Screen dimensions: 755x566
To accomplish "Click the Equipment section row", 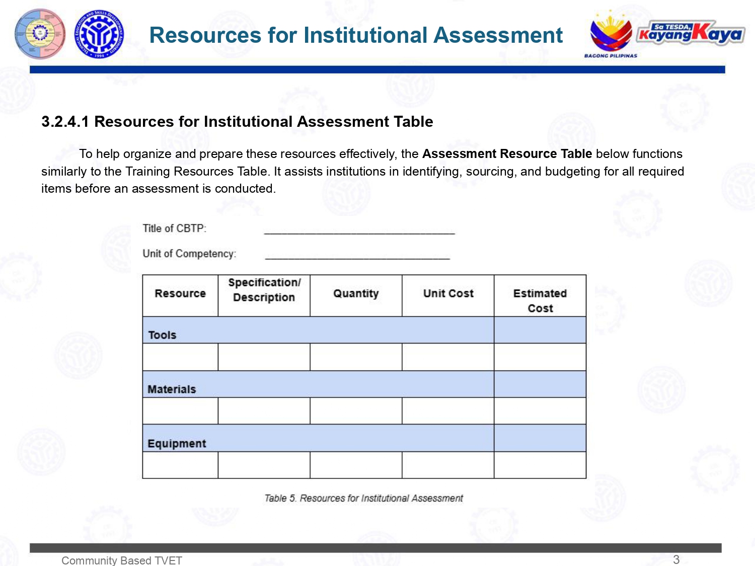I will coord(364,438).
